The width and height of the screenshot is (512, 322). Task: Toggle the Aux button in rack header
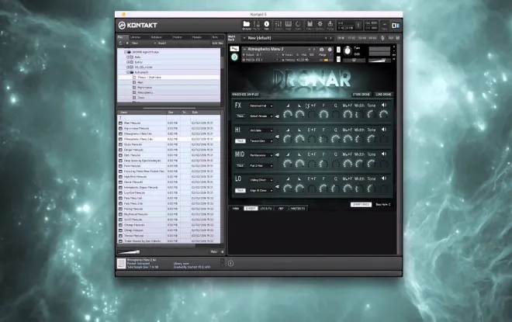390,38
